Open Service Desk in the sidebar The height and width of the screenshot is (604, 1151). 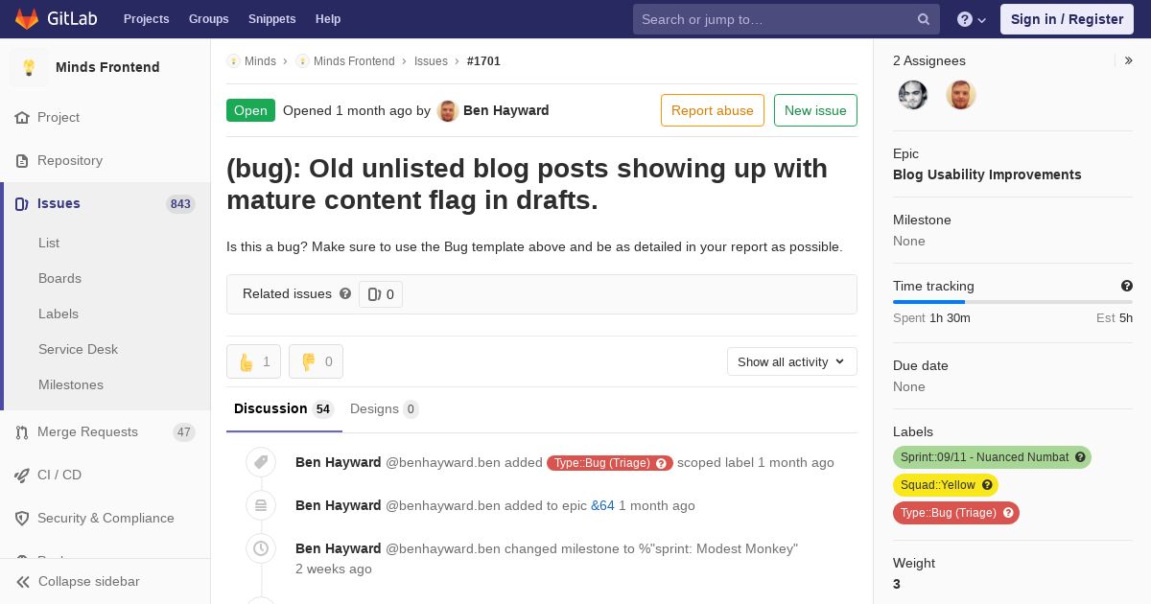pyautogui.click(x=78, y=349)
